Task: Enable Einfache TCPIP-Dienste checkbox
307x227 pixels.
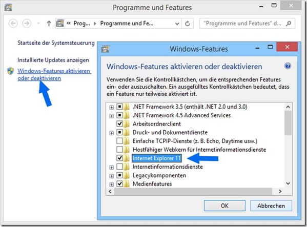Action: tap(119, 141)
